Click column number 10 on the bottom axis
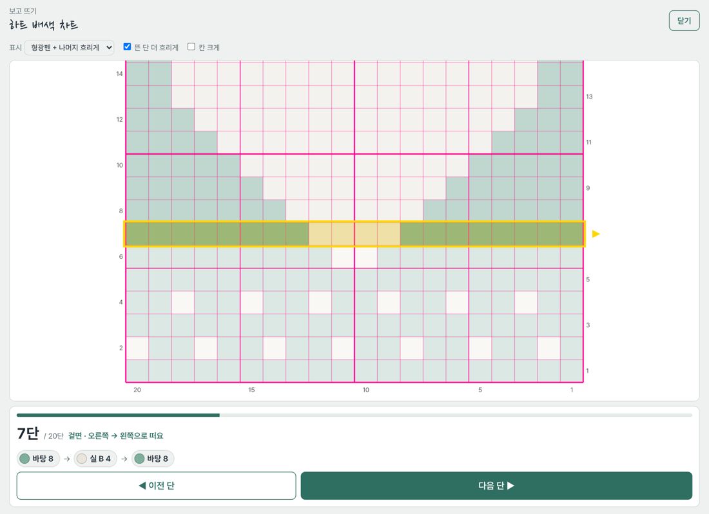 (366, 390)
